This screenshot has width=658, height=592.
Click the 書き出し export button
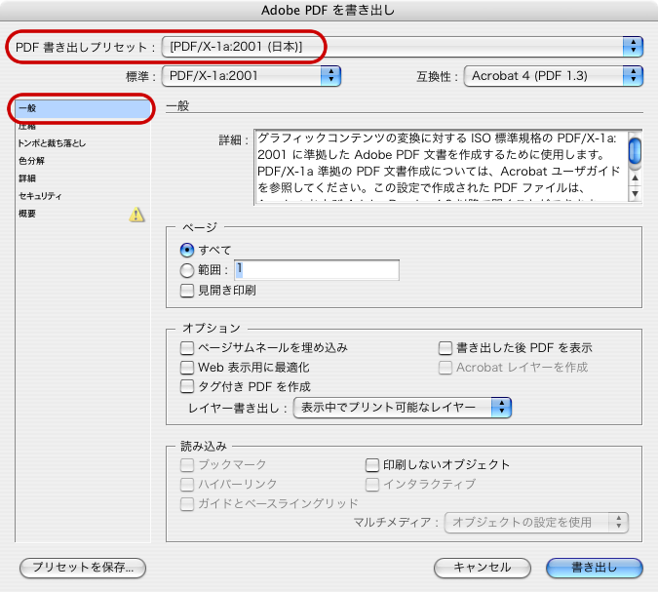point(595,568)
